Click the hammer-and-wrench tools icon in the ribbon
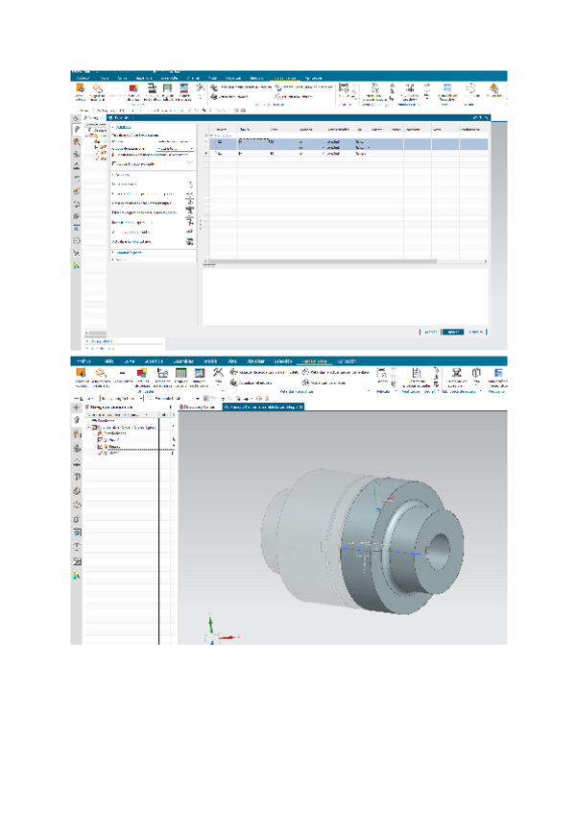This screenshot has width=576, height=815. 218,373
